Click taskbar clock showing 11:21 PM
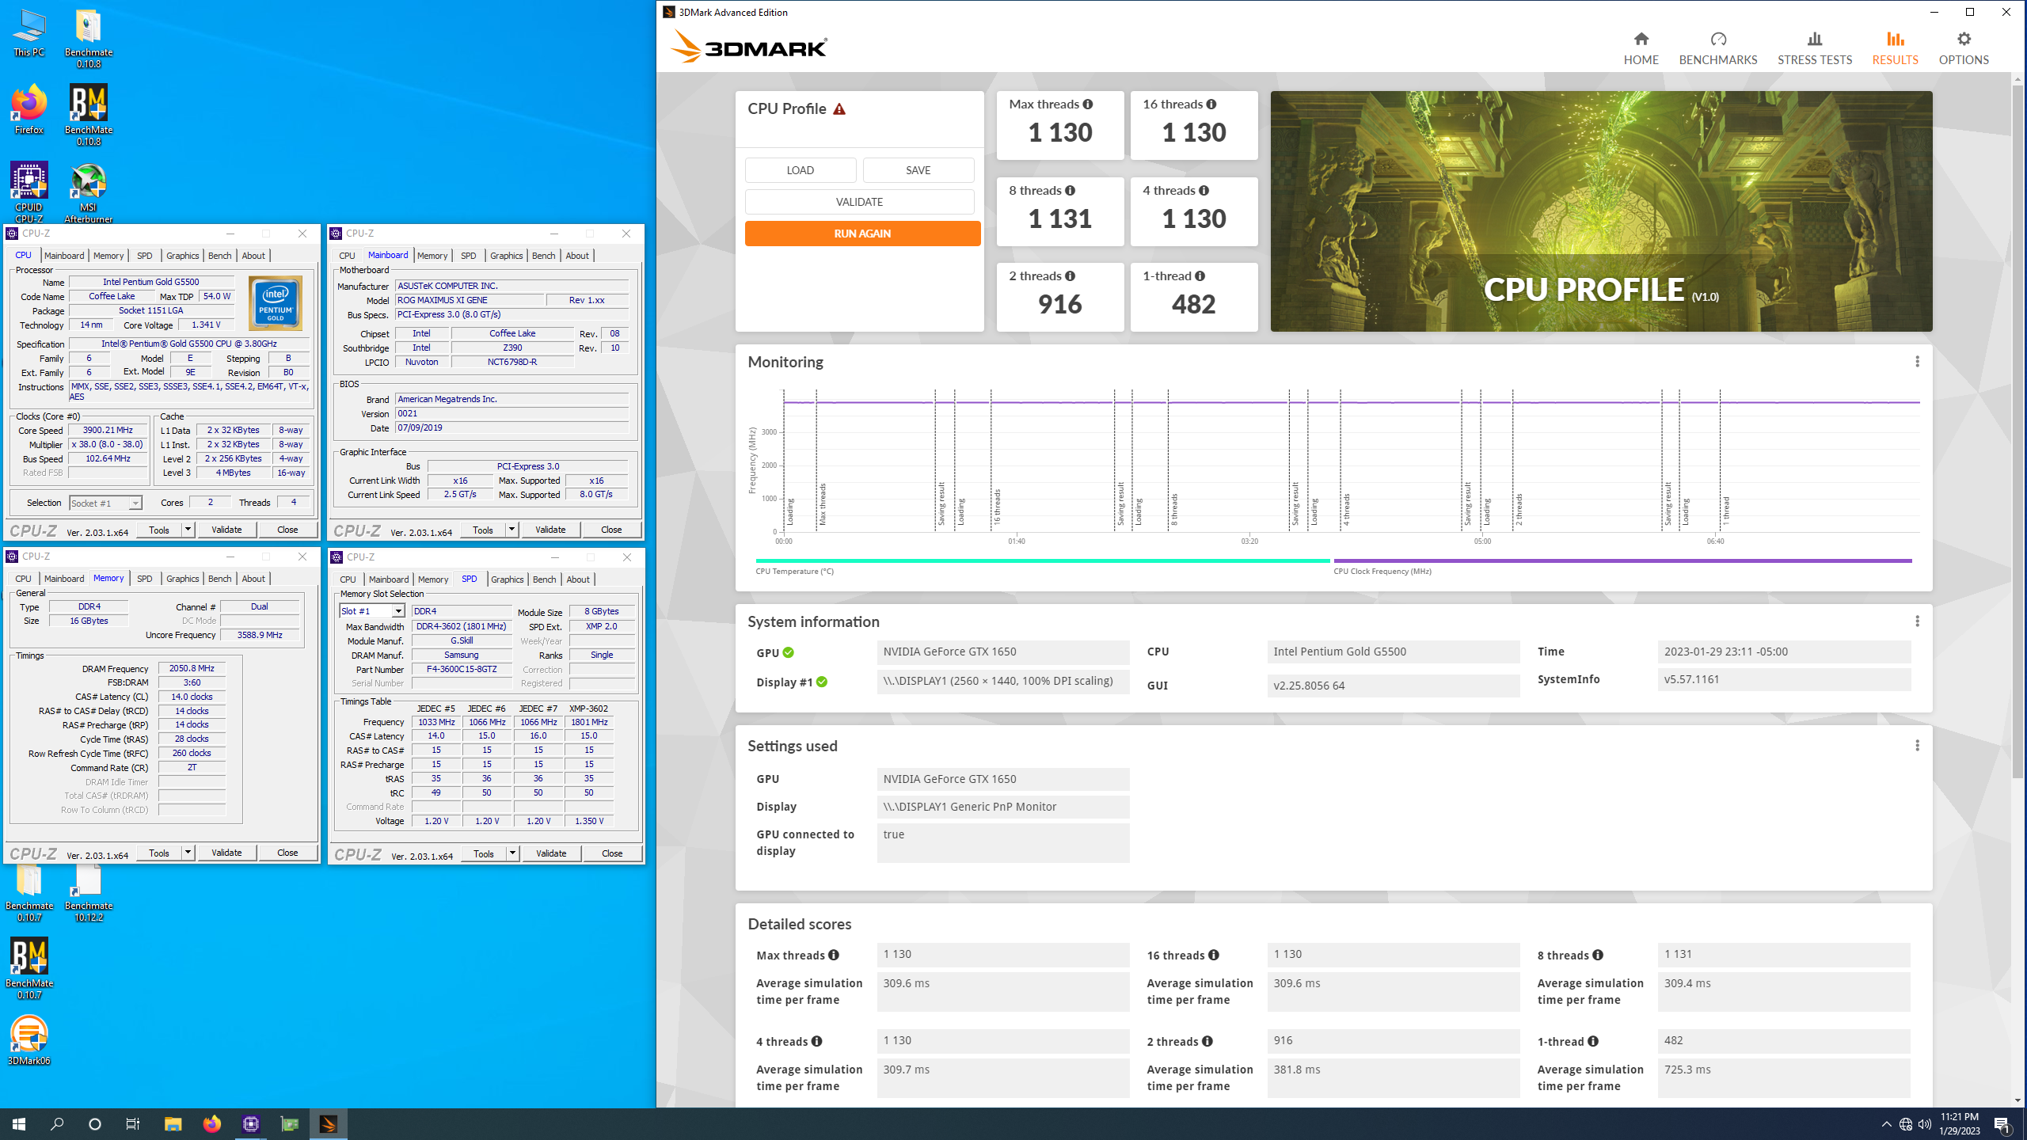Screen dimensions: 2027x1140 click(x=1959, y=1124)
